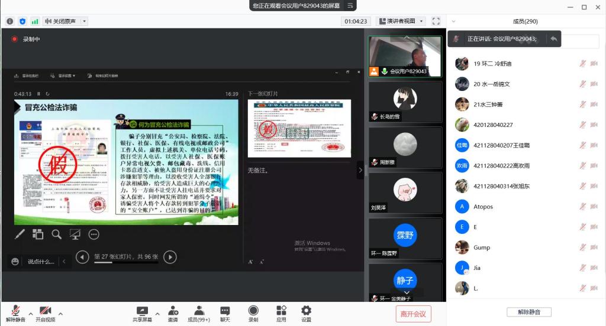Check the green network signal icon
The width and height of the screenshot is (606, 326).
(35, 21)
